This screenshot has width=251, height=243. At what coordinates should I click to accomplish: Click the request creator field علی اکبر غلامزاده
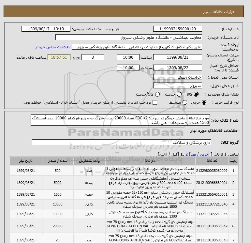click(x=137, y=47)
